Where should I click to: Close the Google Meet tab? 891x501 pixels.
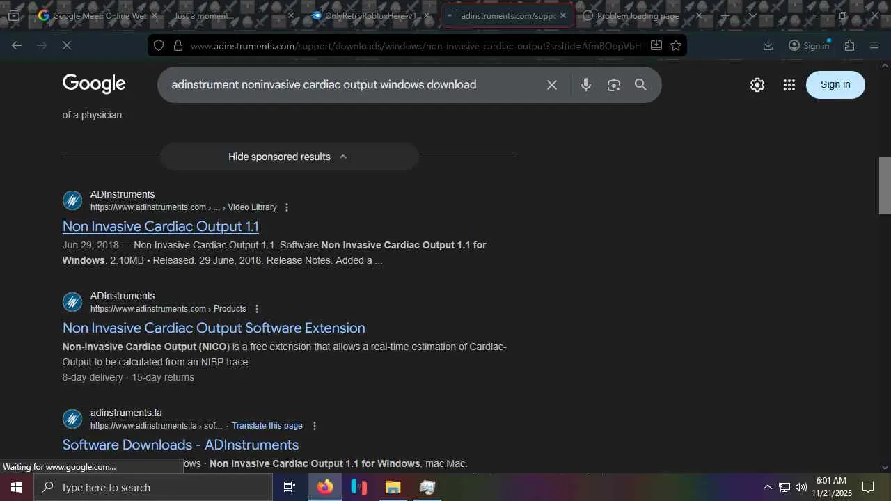pyautogui.click(x=154, y=15)
